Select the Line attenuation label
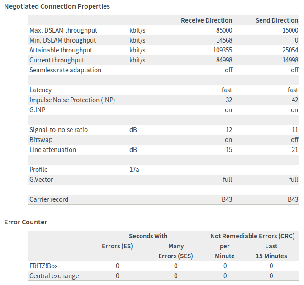This screenshot has width=304, height=285. 52,150
